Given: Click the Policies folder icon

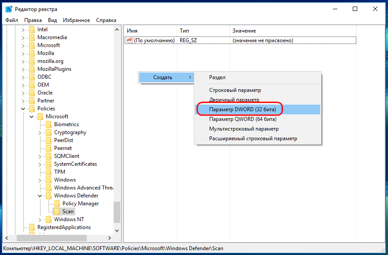Looking at the screenshot, I should [x=32, y=109].
